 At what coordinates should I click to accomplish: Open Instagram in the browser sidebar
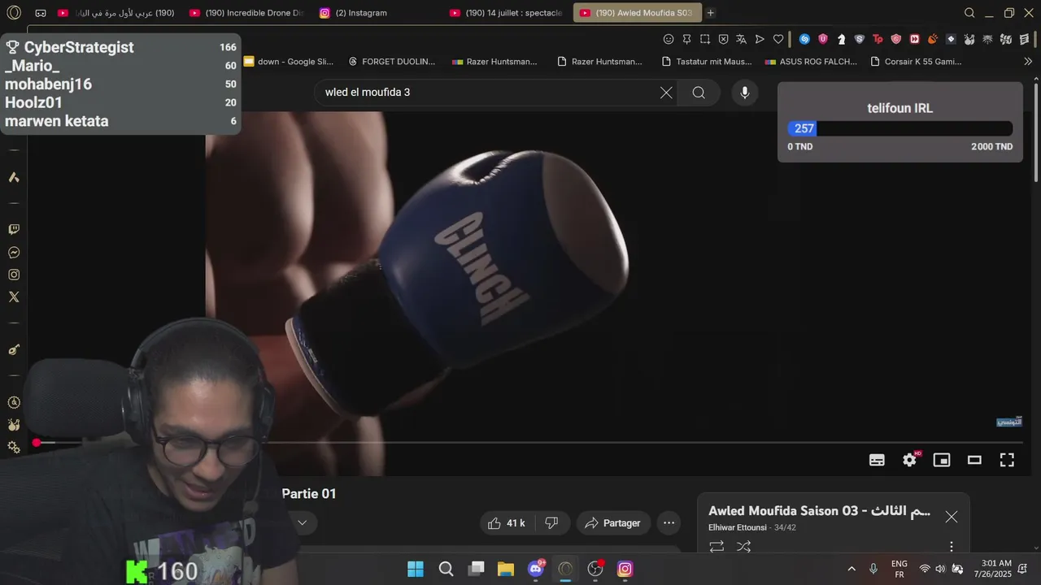point(14,275)
